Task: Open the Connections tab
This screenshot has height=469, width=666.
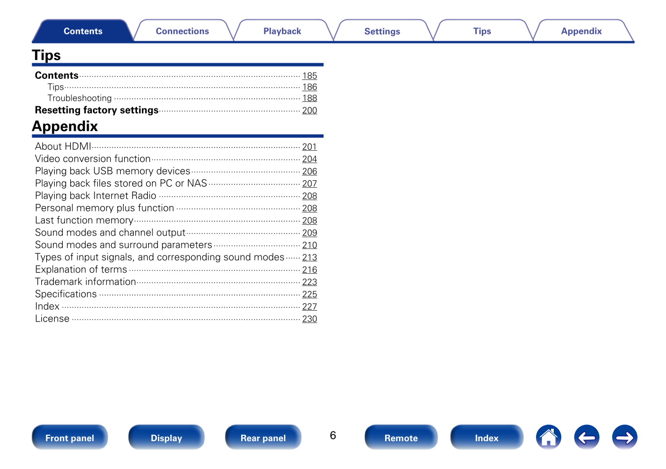Action: [x=182, y=31]
